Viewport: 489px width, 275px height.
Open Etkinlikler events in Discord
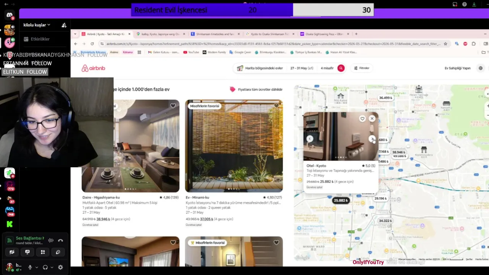pos(37,39)
